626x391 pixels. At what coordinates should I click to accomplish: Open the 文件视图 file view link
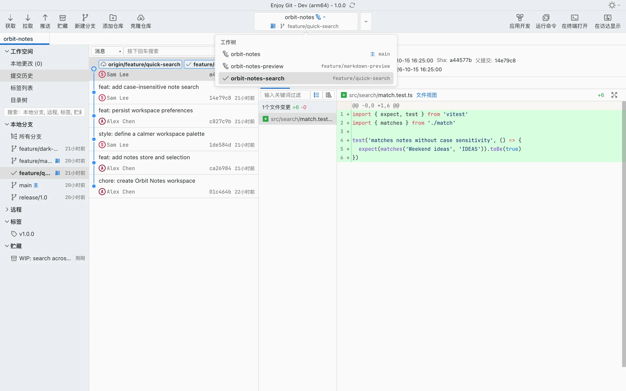tap(426, 95)
